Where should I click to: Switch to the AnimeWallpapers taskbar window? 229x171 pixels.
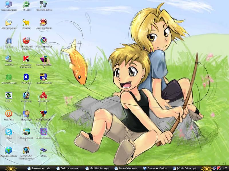point(127,168)
